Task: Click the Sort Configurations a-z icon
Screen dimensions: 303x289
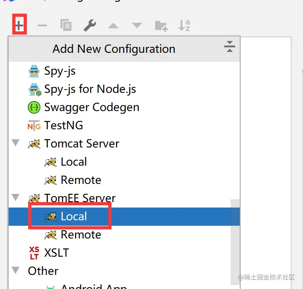Action: (x=184, y=25)
